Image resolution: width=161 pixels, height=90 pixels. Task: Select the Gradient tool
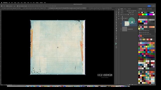click(x=116, y=27)
